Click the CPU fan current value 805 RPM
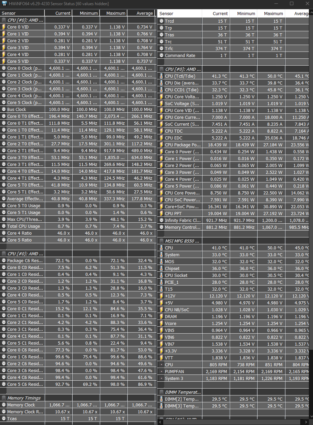The image size is (313, 425). click(x=218, y=365)
